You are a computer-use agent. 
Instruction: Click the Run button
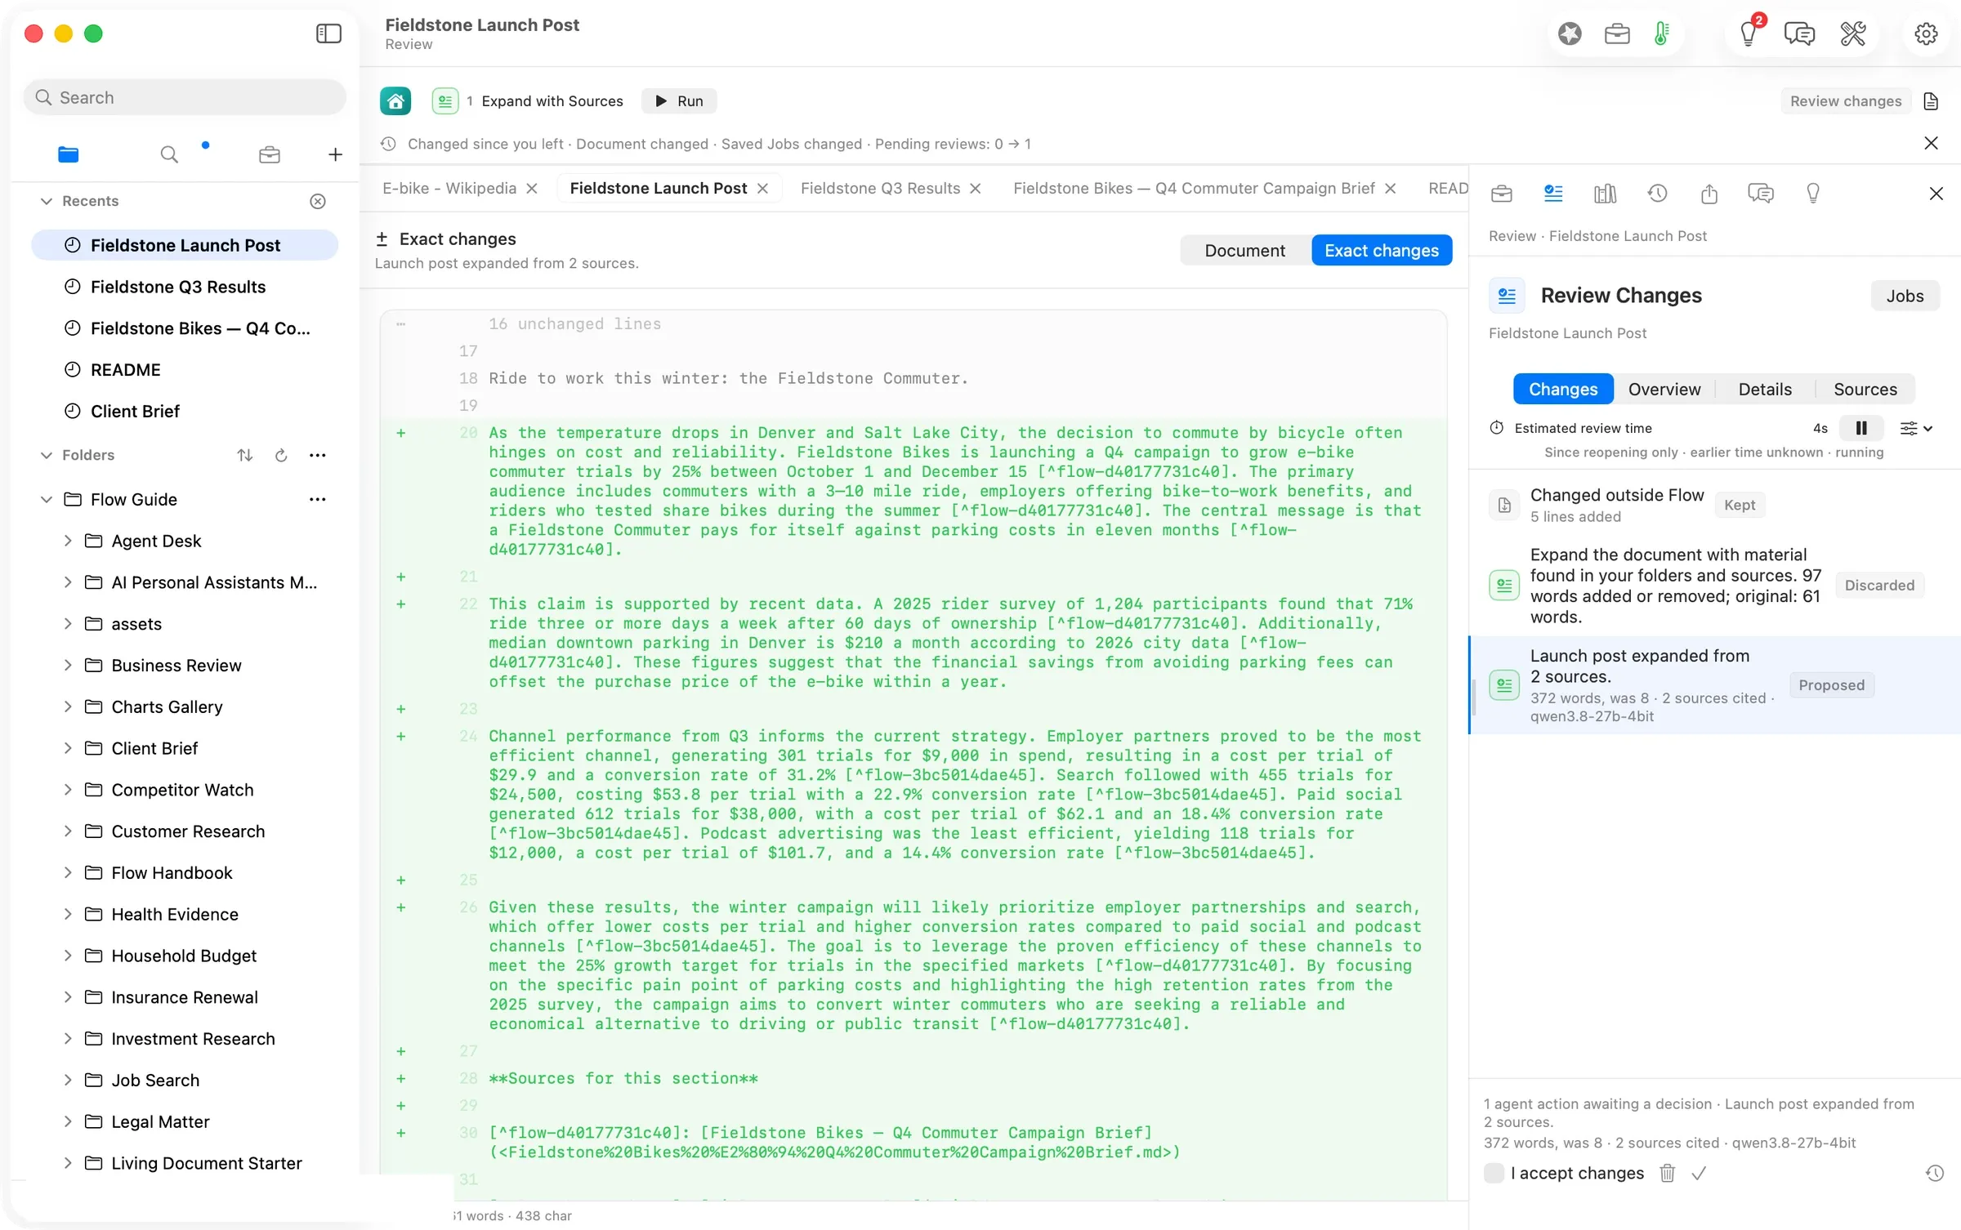click(x=679, y=101)
